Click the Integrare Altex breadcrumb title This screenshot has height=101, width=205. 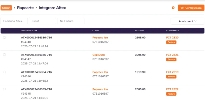[52, 8]
